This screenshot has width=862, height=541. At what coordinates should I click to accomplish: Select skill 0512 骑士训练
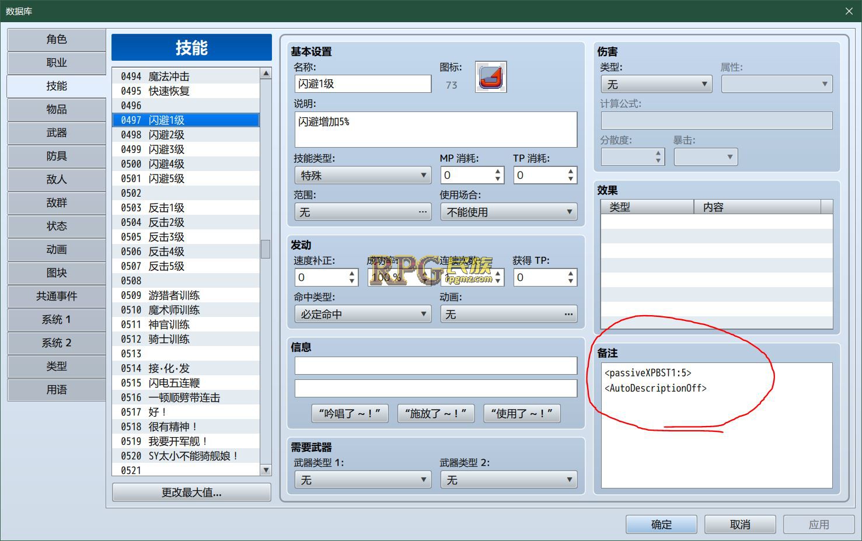point(186,338)
